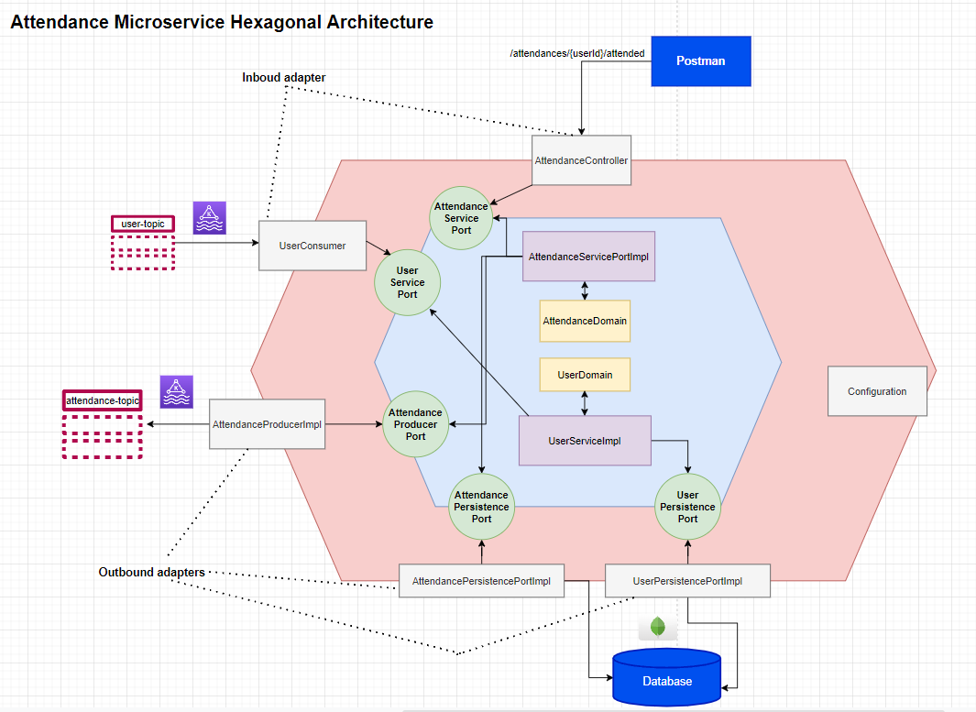The image size is (976, 712).
Task: Select the Inboud adapter label
Action: coord(283,78)
